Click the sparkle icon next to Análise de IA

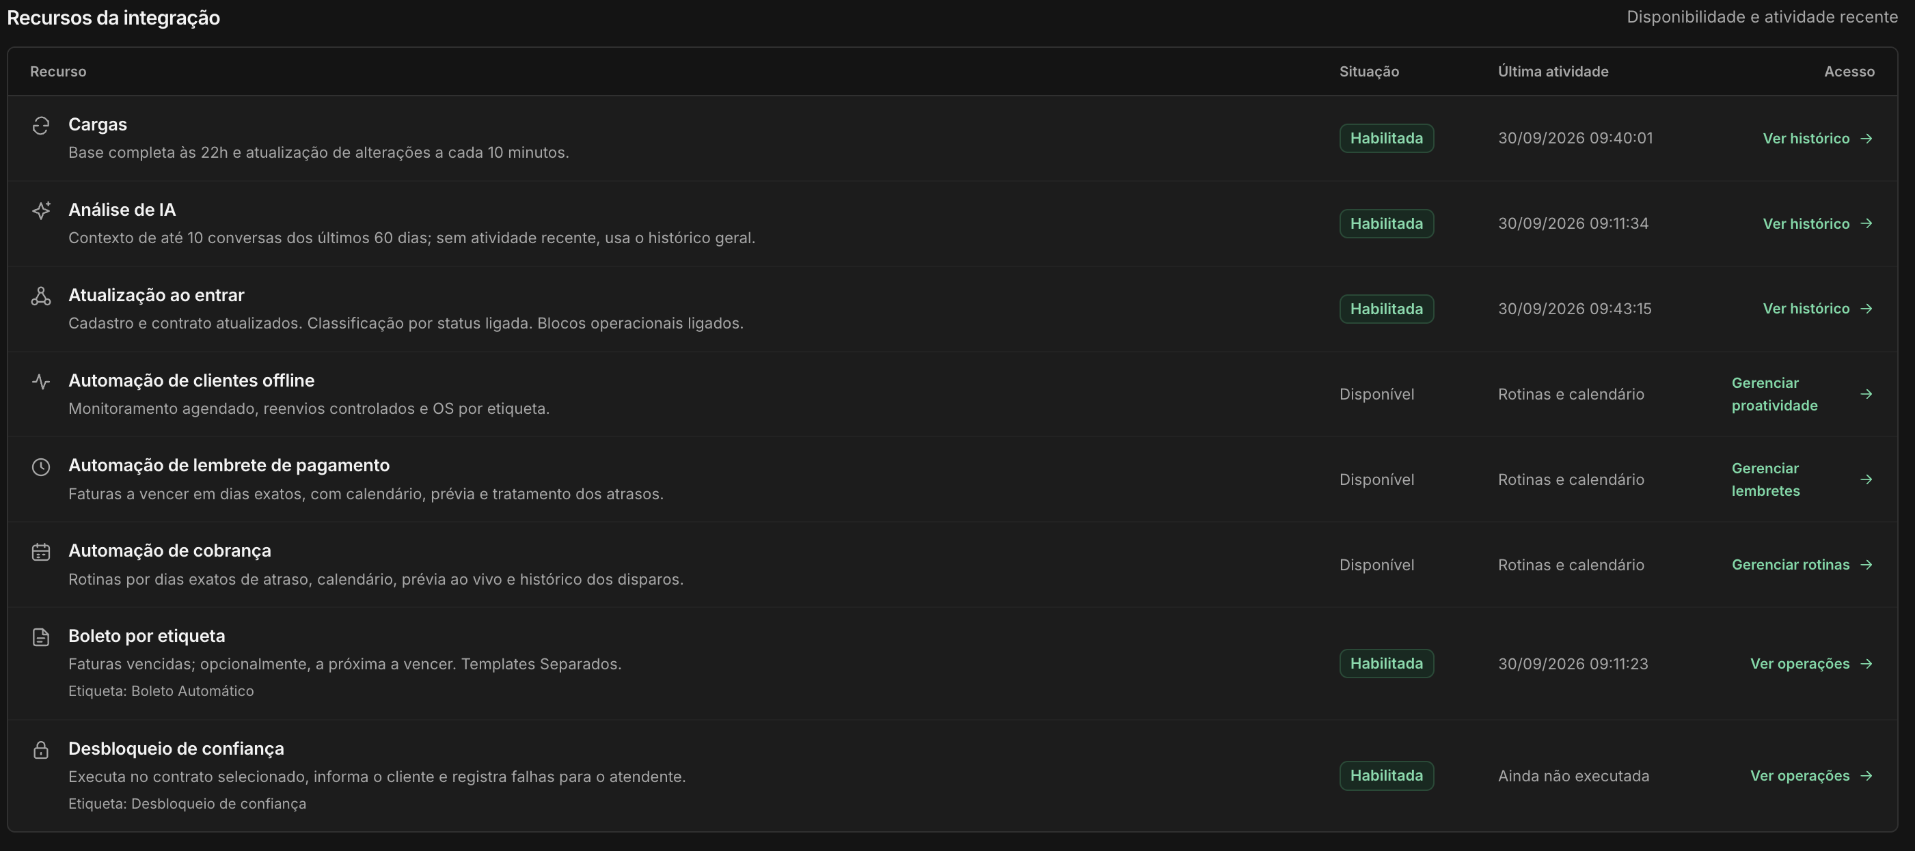tap(41, 211)
